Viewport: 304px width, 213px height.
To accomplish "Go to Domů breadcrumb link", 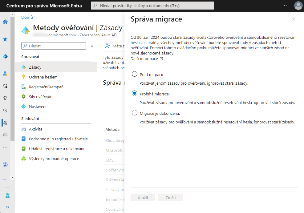I will (27, 18).
